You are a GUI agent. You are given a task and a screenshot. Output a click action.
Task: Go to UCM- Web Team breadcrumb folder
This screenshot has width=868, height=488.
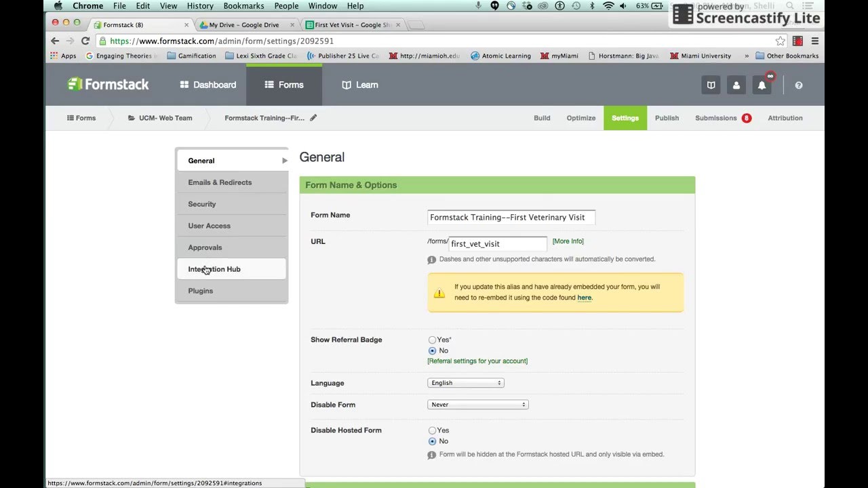[x=160, y=118]
